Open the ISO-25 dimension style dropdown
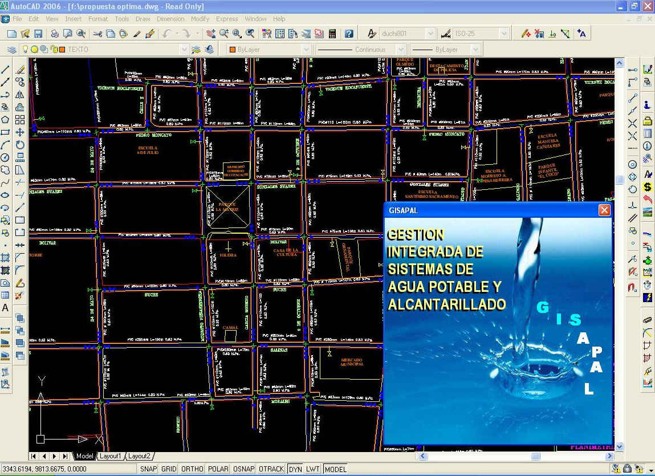 pos(504,34)
